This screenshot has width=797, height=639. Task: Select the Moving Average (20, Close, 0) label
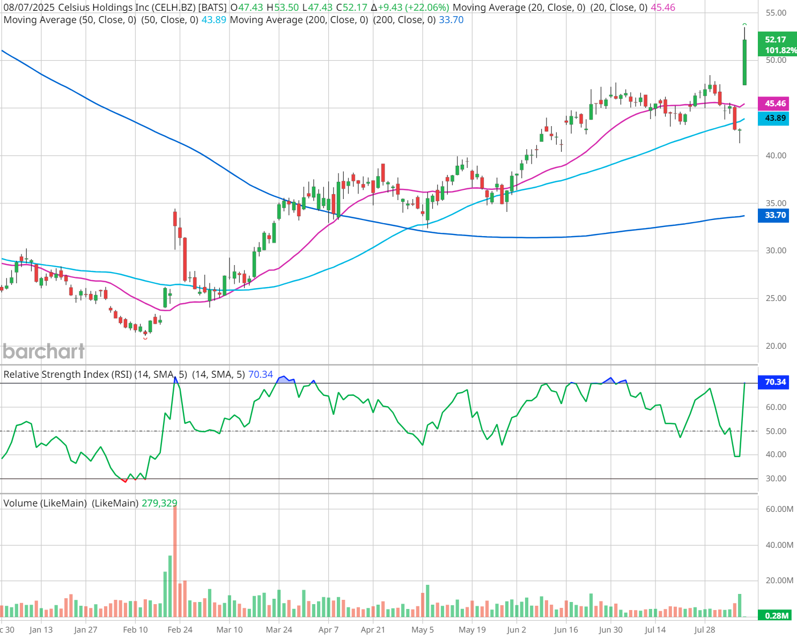[519, 8]
